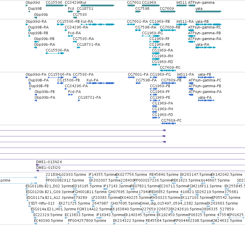
Task: Click the yata-PB protein label
Action: coord(204,74)
